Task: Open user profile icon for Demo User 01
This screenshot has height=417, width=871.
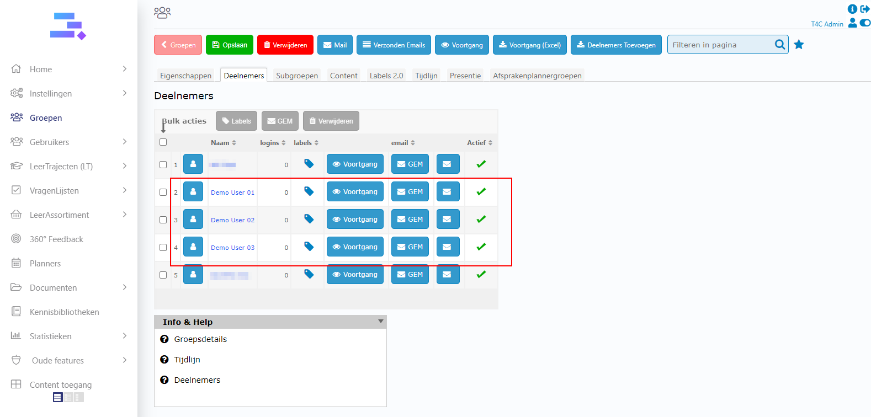Action: 193,192
